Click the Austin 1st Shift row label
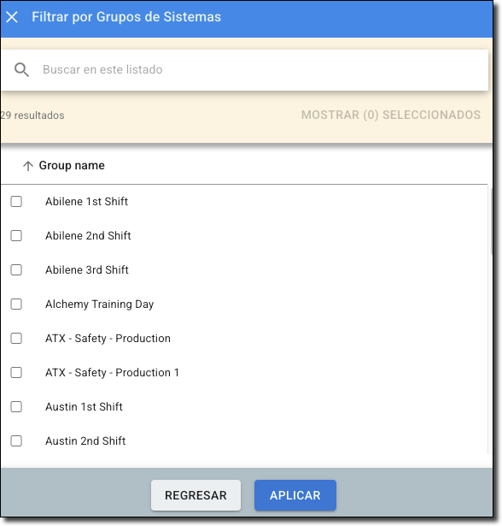502x526 pixels. [x=84, y=407]
